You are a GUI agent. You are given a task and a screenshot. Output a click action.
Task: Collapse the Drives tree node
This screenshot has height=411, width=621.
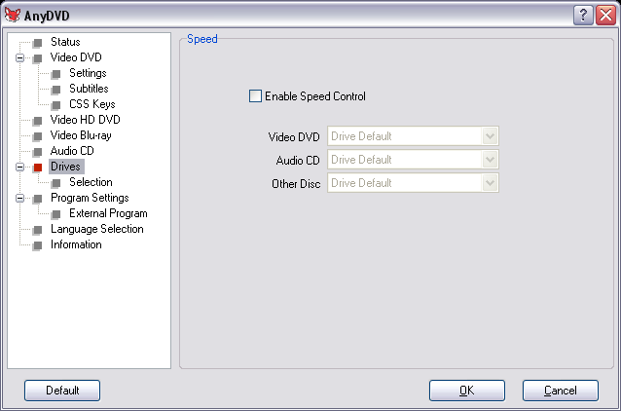click(x=19, y=167)
